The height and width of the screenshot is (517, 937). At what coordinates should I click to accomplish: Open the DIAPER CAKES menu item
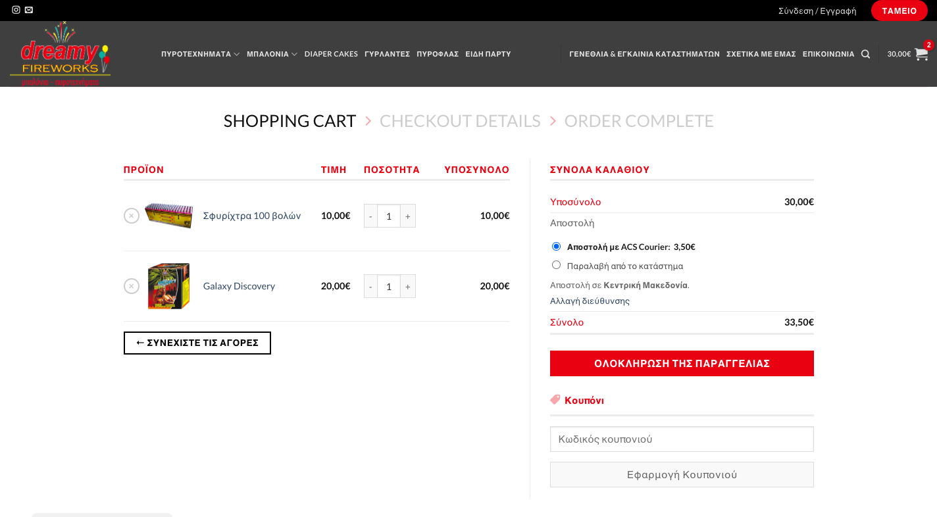pos(331,54)
